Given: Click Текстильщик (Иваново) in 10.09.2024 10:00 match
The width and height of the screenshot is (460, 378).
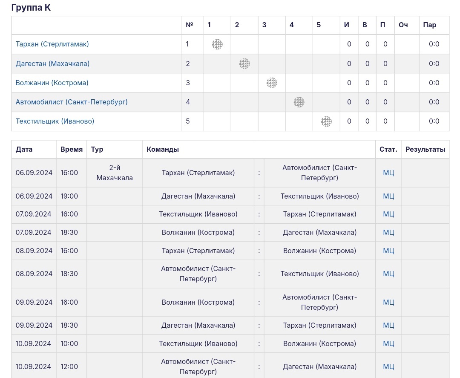Looking at the screenshot, I should tap(198, 343).
